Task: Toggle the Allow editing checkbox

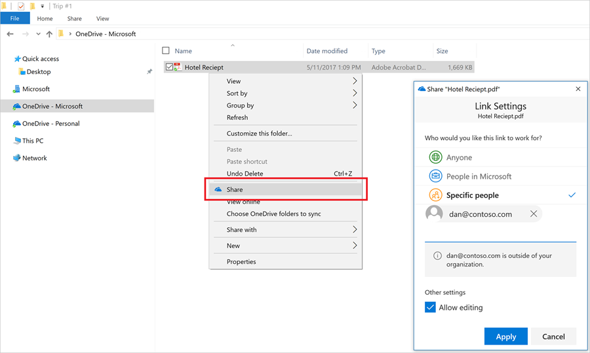Action: [x=431, y=308]
